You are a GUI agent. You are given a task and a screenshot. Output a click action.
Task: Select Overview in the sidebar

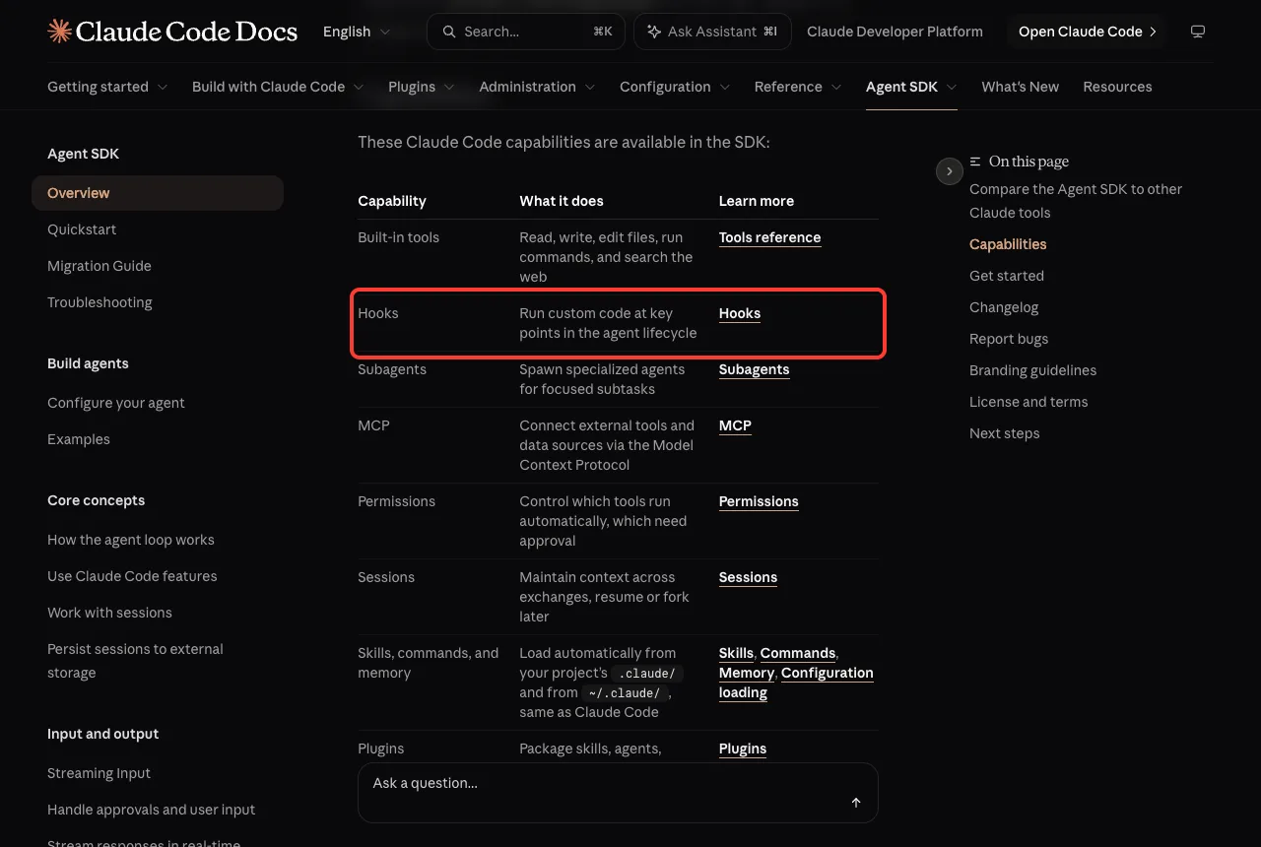pyautogui.click(x=158, y=193)
